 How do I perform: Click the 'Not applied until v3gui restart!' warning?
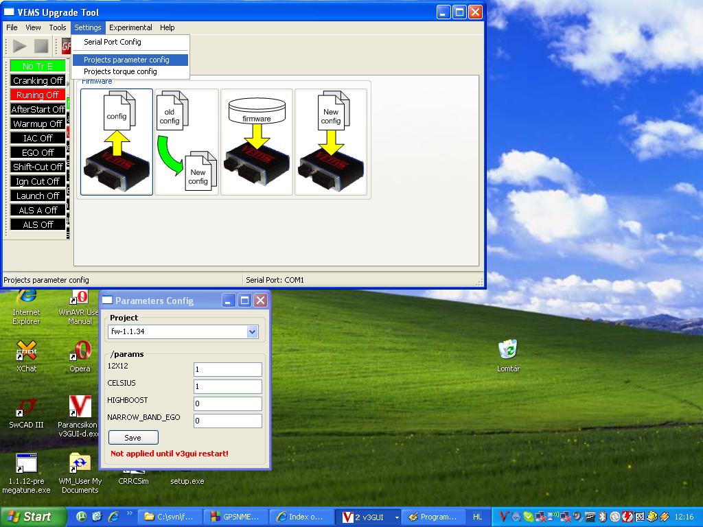click(170, 454)
